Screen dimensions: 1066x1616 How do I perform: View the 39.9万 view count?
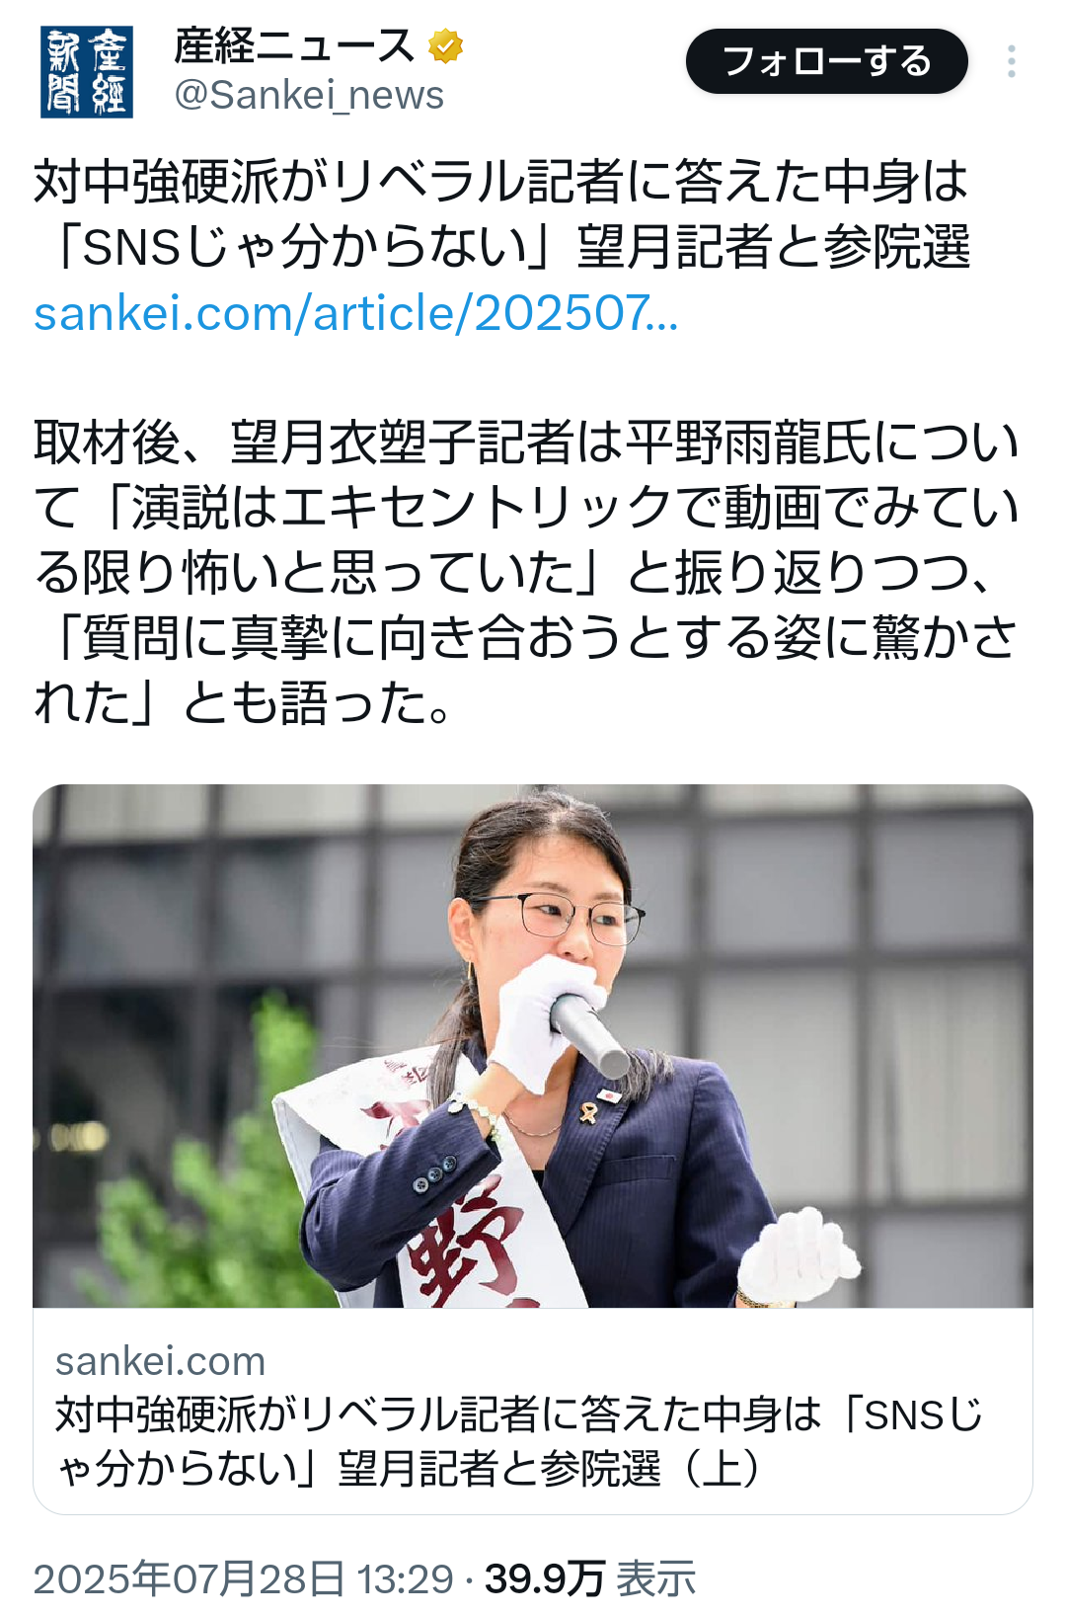click(544, 1578)
